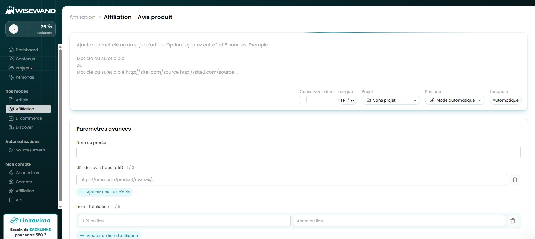Open Personas in the sidebar
The image size is (535, 239).
click(x=25, y=77)
